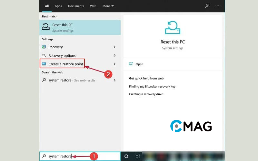Expand the arrow next to Recovery

(114, 47)
